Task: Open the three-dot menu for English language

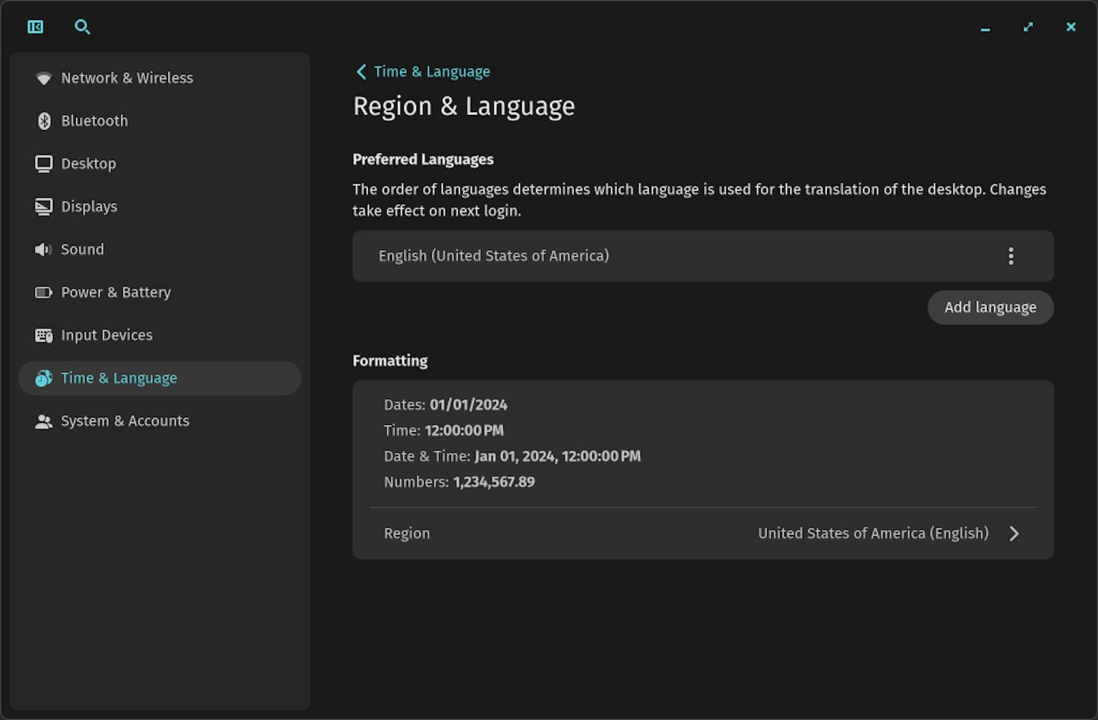Action: coord(1010,256)
